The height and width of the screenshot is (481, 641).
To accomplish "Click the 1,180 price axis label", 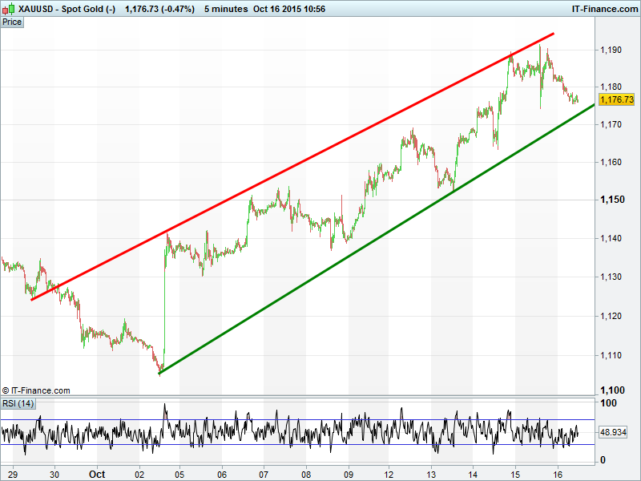I will (611, 87).
